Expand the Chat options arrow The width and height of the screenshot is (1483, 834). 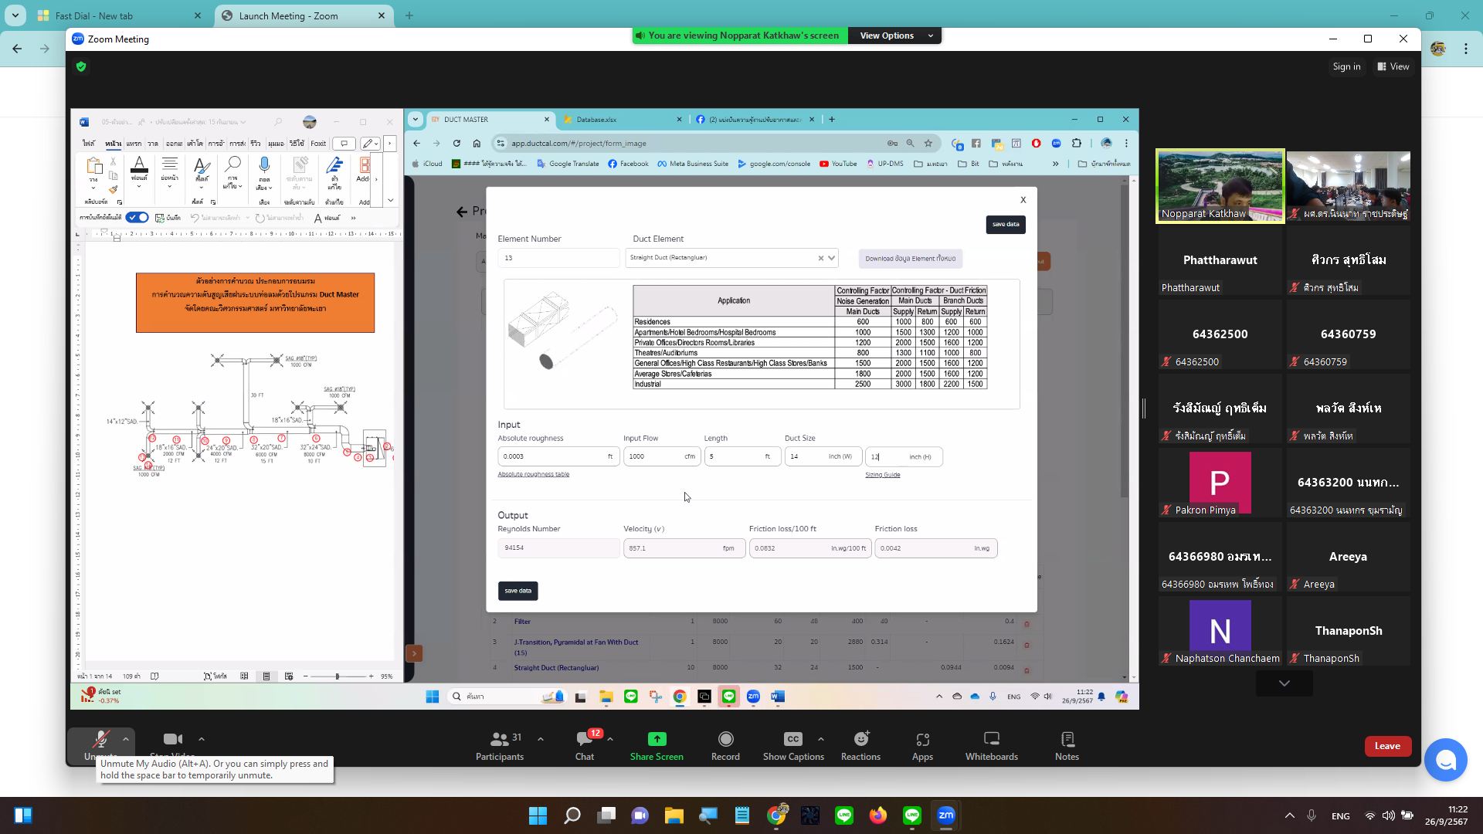point(610,739)
